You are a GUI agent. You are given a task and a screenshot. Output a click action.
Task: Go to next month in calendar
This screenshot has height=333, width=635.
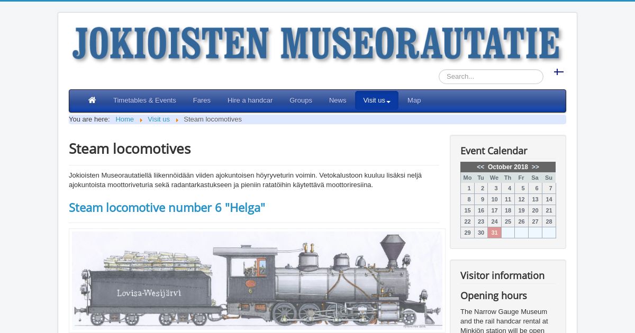point(536,167)
